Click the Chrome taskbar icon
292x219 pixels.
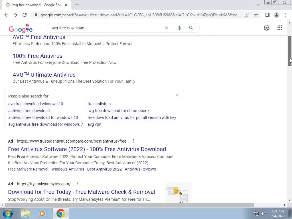(61, 213)
